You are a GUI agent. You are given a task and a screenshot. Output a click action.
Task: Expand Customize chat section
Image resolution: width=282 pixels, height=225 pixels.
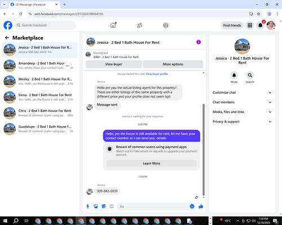coord(242,93)
